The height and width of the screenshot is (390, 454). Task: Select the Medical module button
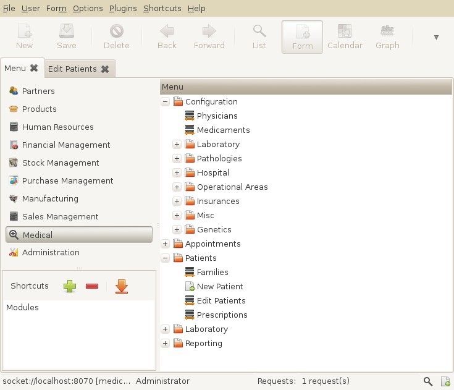(x=78, y=235)
